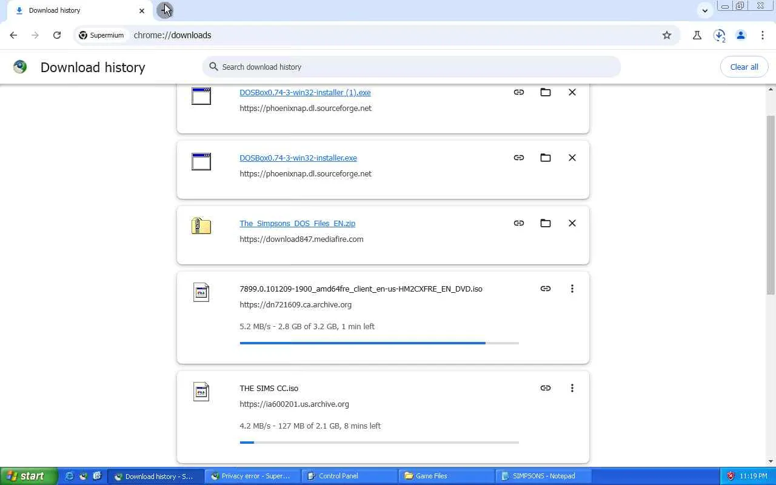This screenshot has height=485, width=776.
Task: Click the 11:19 PM taskbar clock
Action: point(754,476)
